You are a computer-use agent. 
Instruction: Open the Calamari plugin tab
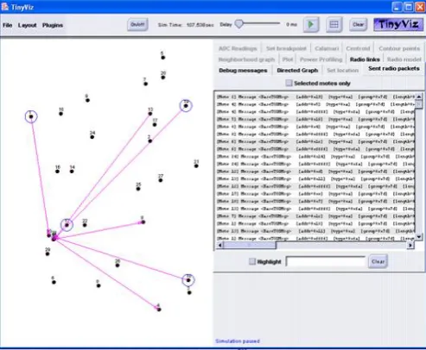tap(327, 48)
